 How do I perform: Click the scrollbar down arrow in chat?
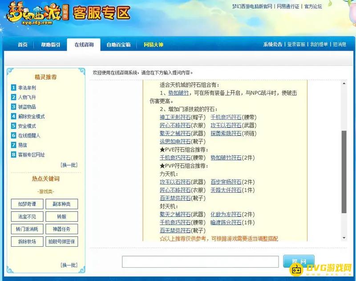point(344,238)
